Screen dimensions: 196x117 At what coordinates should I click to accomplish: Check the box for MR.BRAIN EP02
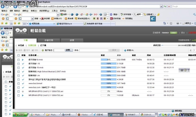pos(18,95)
